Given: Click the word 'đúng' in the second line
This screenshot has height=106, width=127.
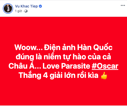Looking at the screenshot, I should (25, 57).
